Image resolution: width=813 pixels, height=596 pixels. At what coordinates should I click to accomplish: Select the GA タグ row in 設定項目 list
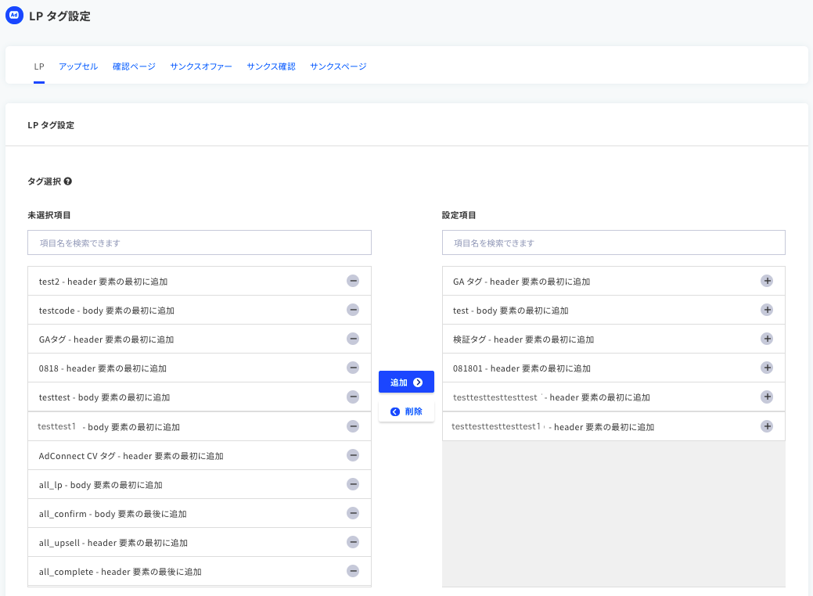(614, 282)
